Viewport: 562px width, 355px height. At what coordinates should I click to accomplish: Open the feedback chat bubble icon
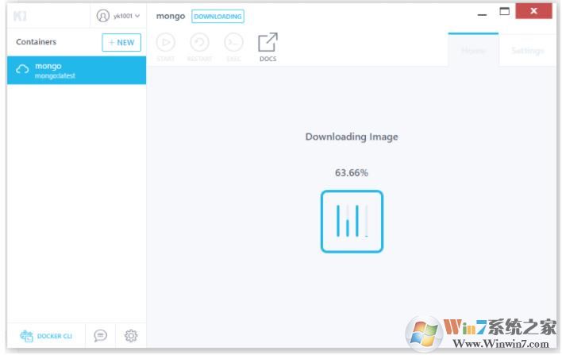point(100,335)
